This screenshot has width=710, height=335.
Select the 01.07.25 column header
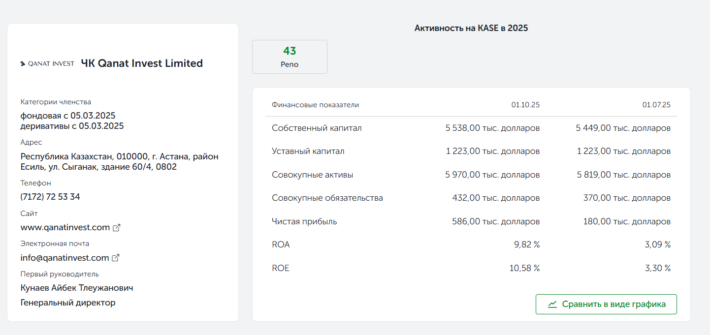[656, 105]
